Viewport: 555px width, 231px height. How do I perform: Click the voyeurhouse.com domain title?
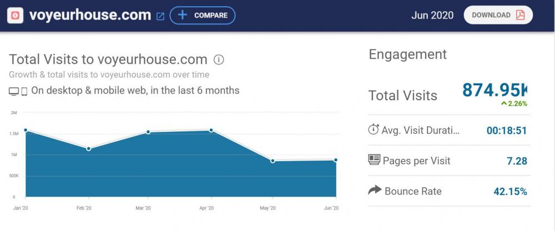(x=90, y=15)
